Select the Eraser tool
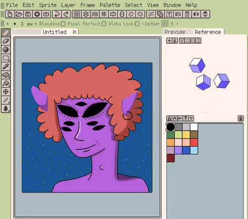Screen dimensions: 248x219 [6, 41]
